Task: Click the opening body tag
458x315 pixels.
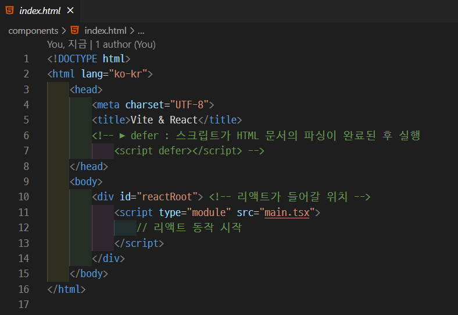Action: tap(86, 182)
